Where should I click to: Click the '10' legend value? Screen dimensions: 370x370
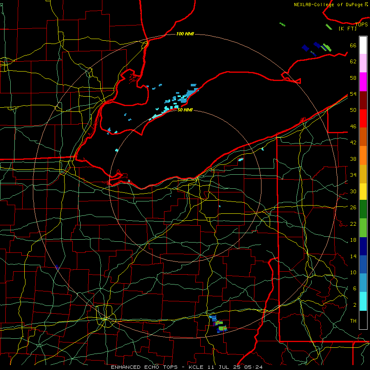(353, 272)
